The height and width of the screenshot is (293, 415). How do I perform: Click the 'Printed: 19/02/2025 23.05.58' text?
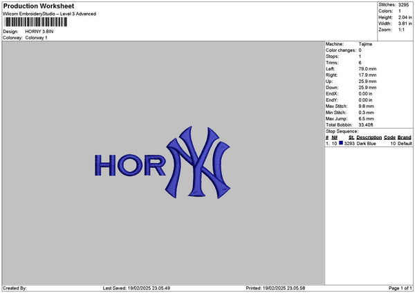(x=275, y=288)
